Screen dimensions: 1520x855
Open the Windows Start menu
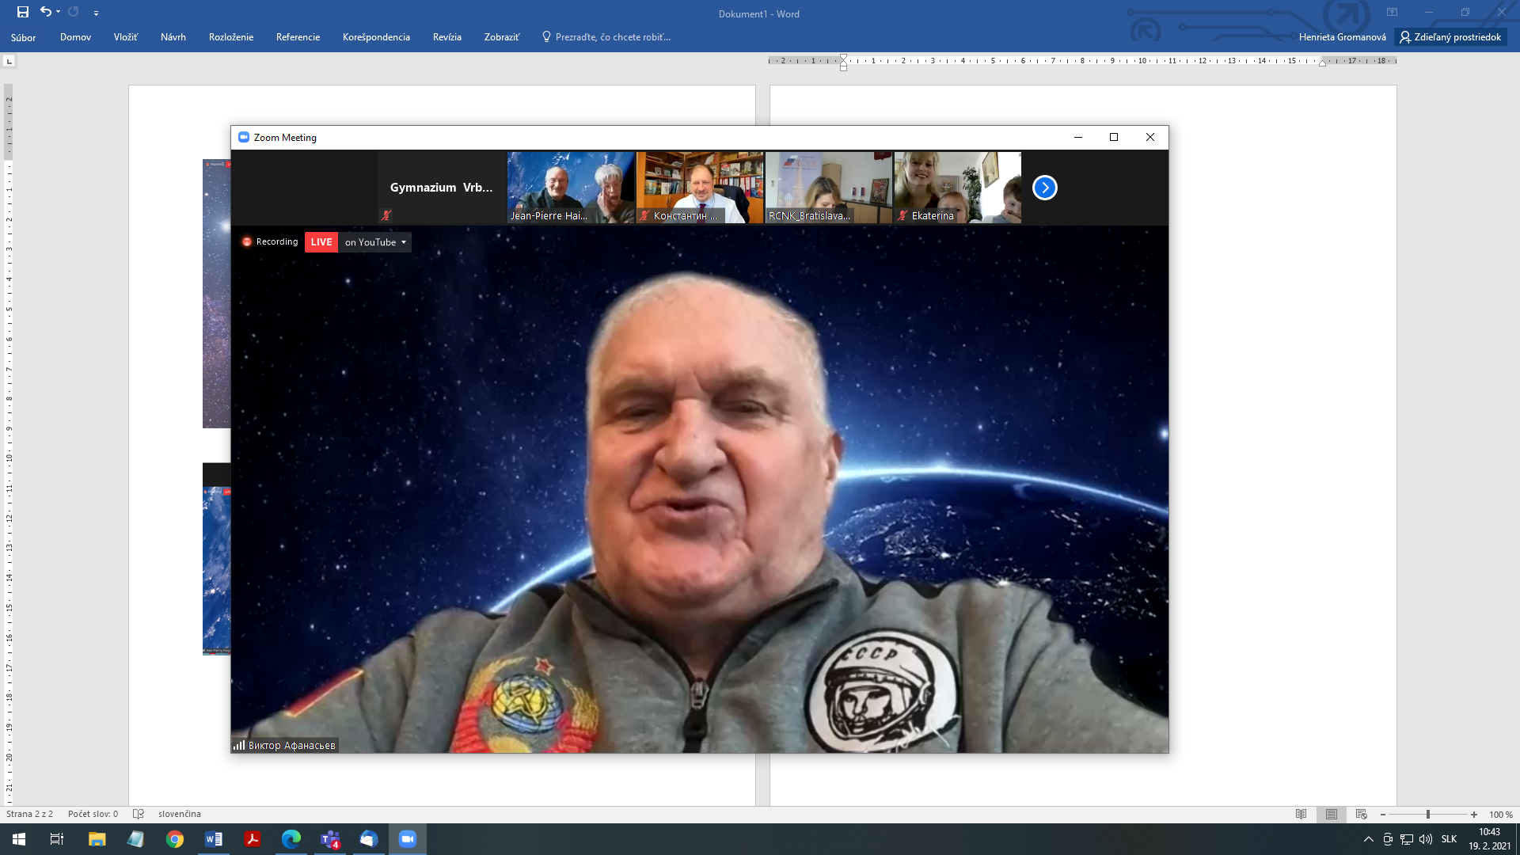pos(19,839)
